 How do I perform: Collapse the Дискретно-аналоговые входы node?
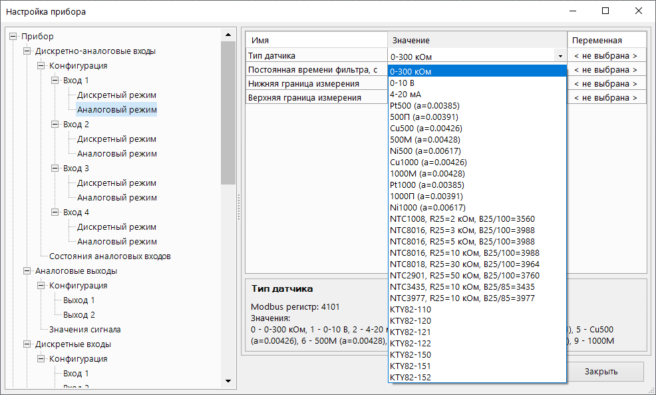click(27, 51)
